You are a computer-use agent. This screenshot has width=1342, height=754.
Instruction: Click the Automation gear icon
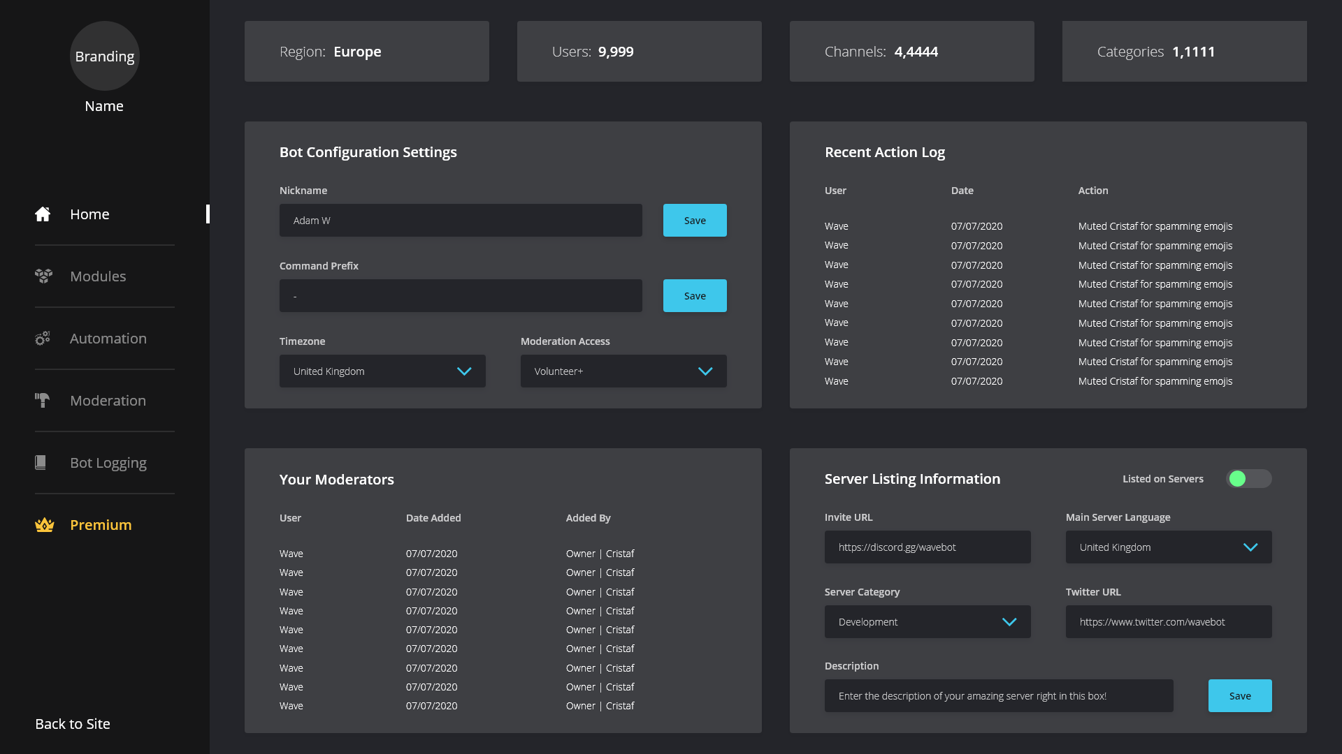pyautogui.click(x=43, y=338)
